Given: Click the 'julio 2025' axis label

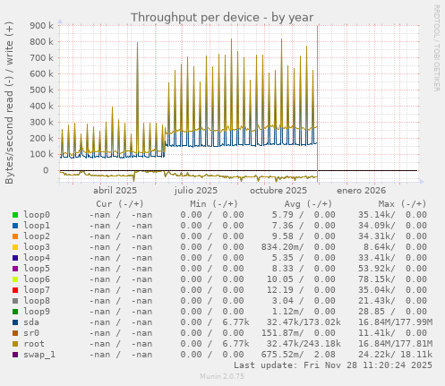Looking at the screenshot, I should (196, 191).
